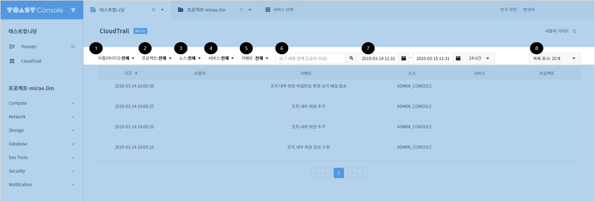The height and width of the screenshot is (202, 595).
Task: Open the 프로젝트 filter dropdown
Action: click(156, 58)
